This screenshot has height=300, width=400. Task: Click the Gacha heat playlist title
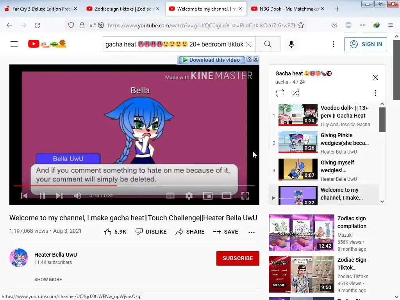(304, 73)
